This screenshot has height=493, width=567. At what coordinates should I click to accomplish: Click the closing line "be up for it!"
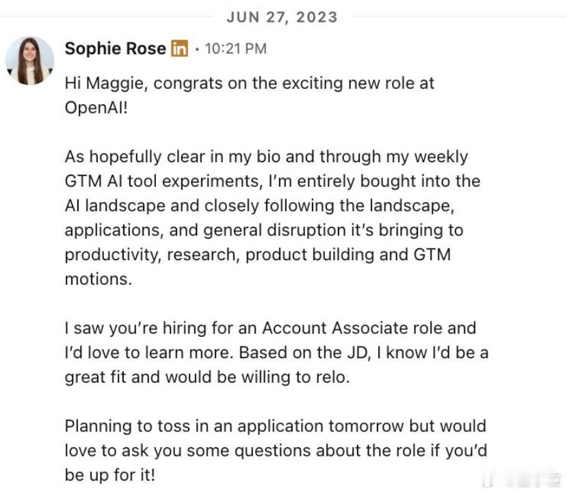click(110, 475)
